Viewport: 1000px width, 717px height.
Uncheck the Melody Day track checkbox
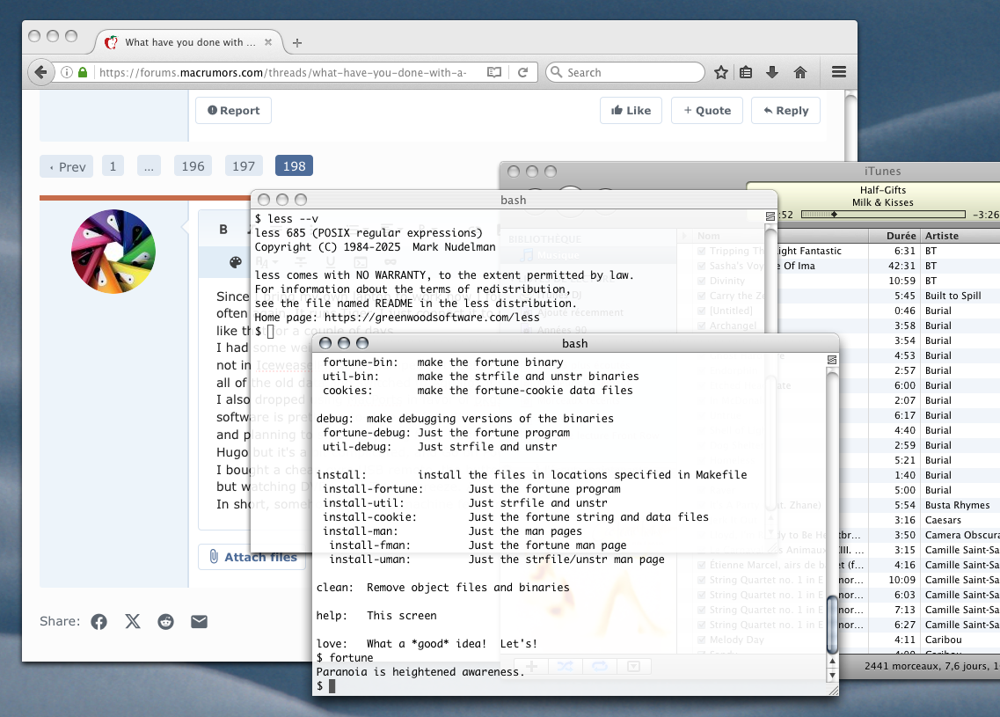click(702, 640)
